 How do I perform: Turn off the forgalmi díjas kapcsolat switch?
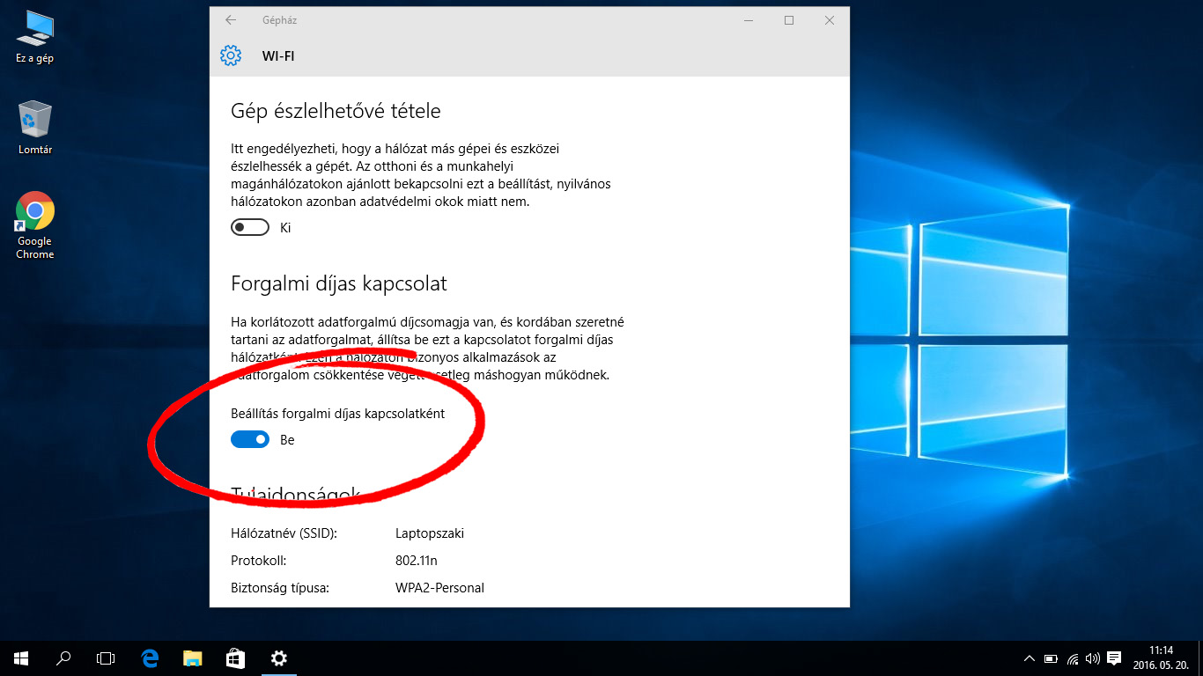250,439
